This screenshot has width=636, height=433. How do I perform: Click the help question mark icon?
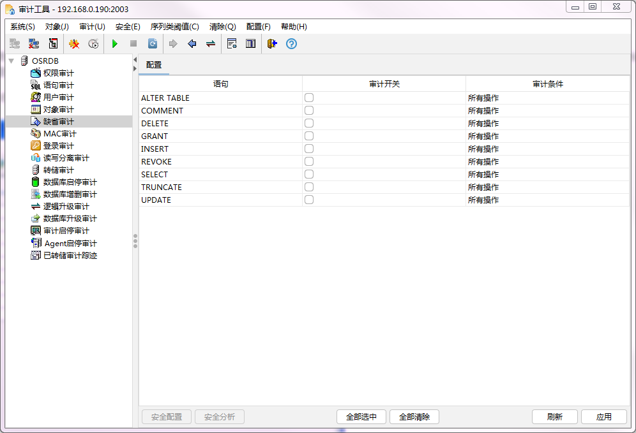click(292, 43)
